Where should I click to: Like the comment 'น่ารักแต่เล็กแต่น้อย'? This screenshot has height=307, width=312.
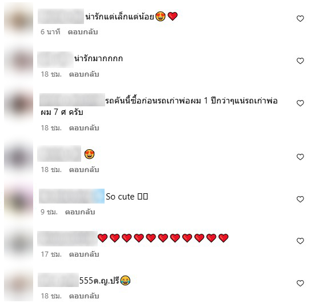click(300, 18)
